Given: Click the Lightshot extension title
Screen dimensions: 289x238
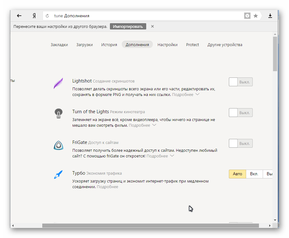Looking at the screenshot, I should point(82,81).
